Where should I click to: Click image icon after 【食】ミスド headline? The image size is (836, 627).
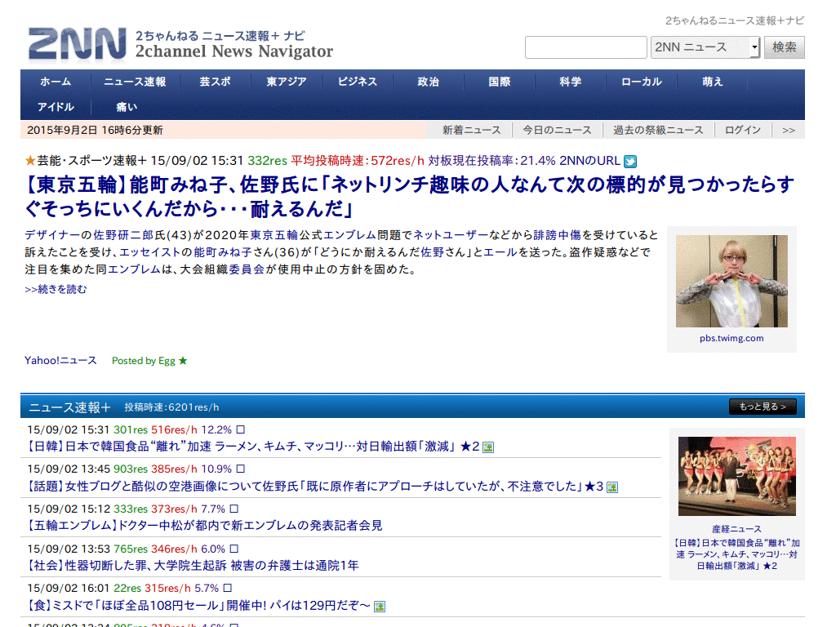pyautogui.click(x=380, y=607)
